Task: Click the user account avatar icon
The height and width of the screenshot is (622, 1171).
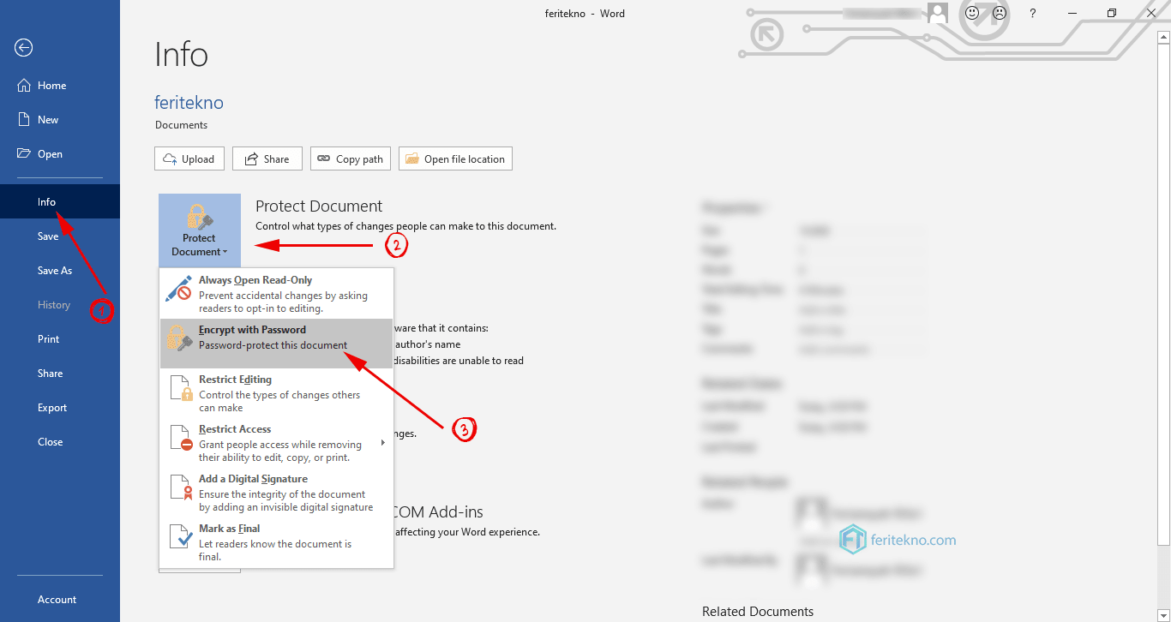Action: (x=937, y=13)
